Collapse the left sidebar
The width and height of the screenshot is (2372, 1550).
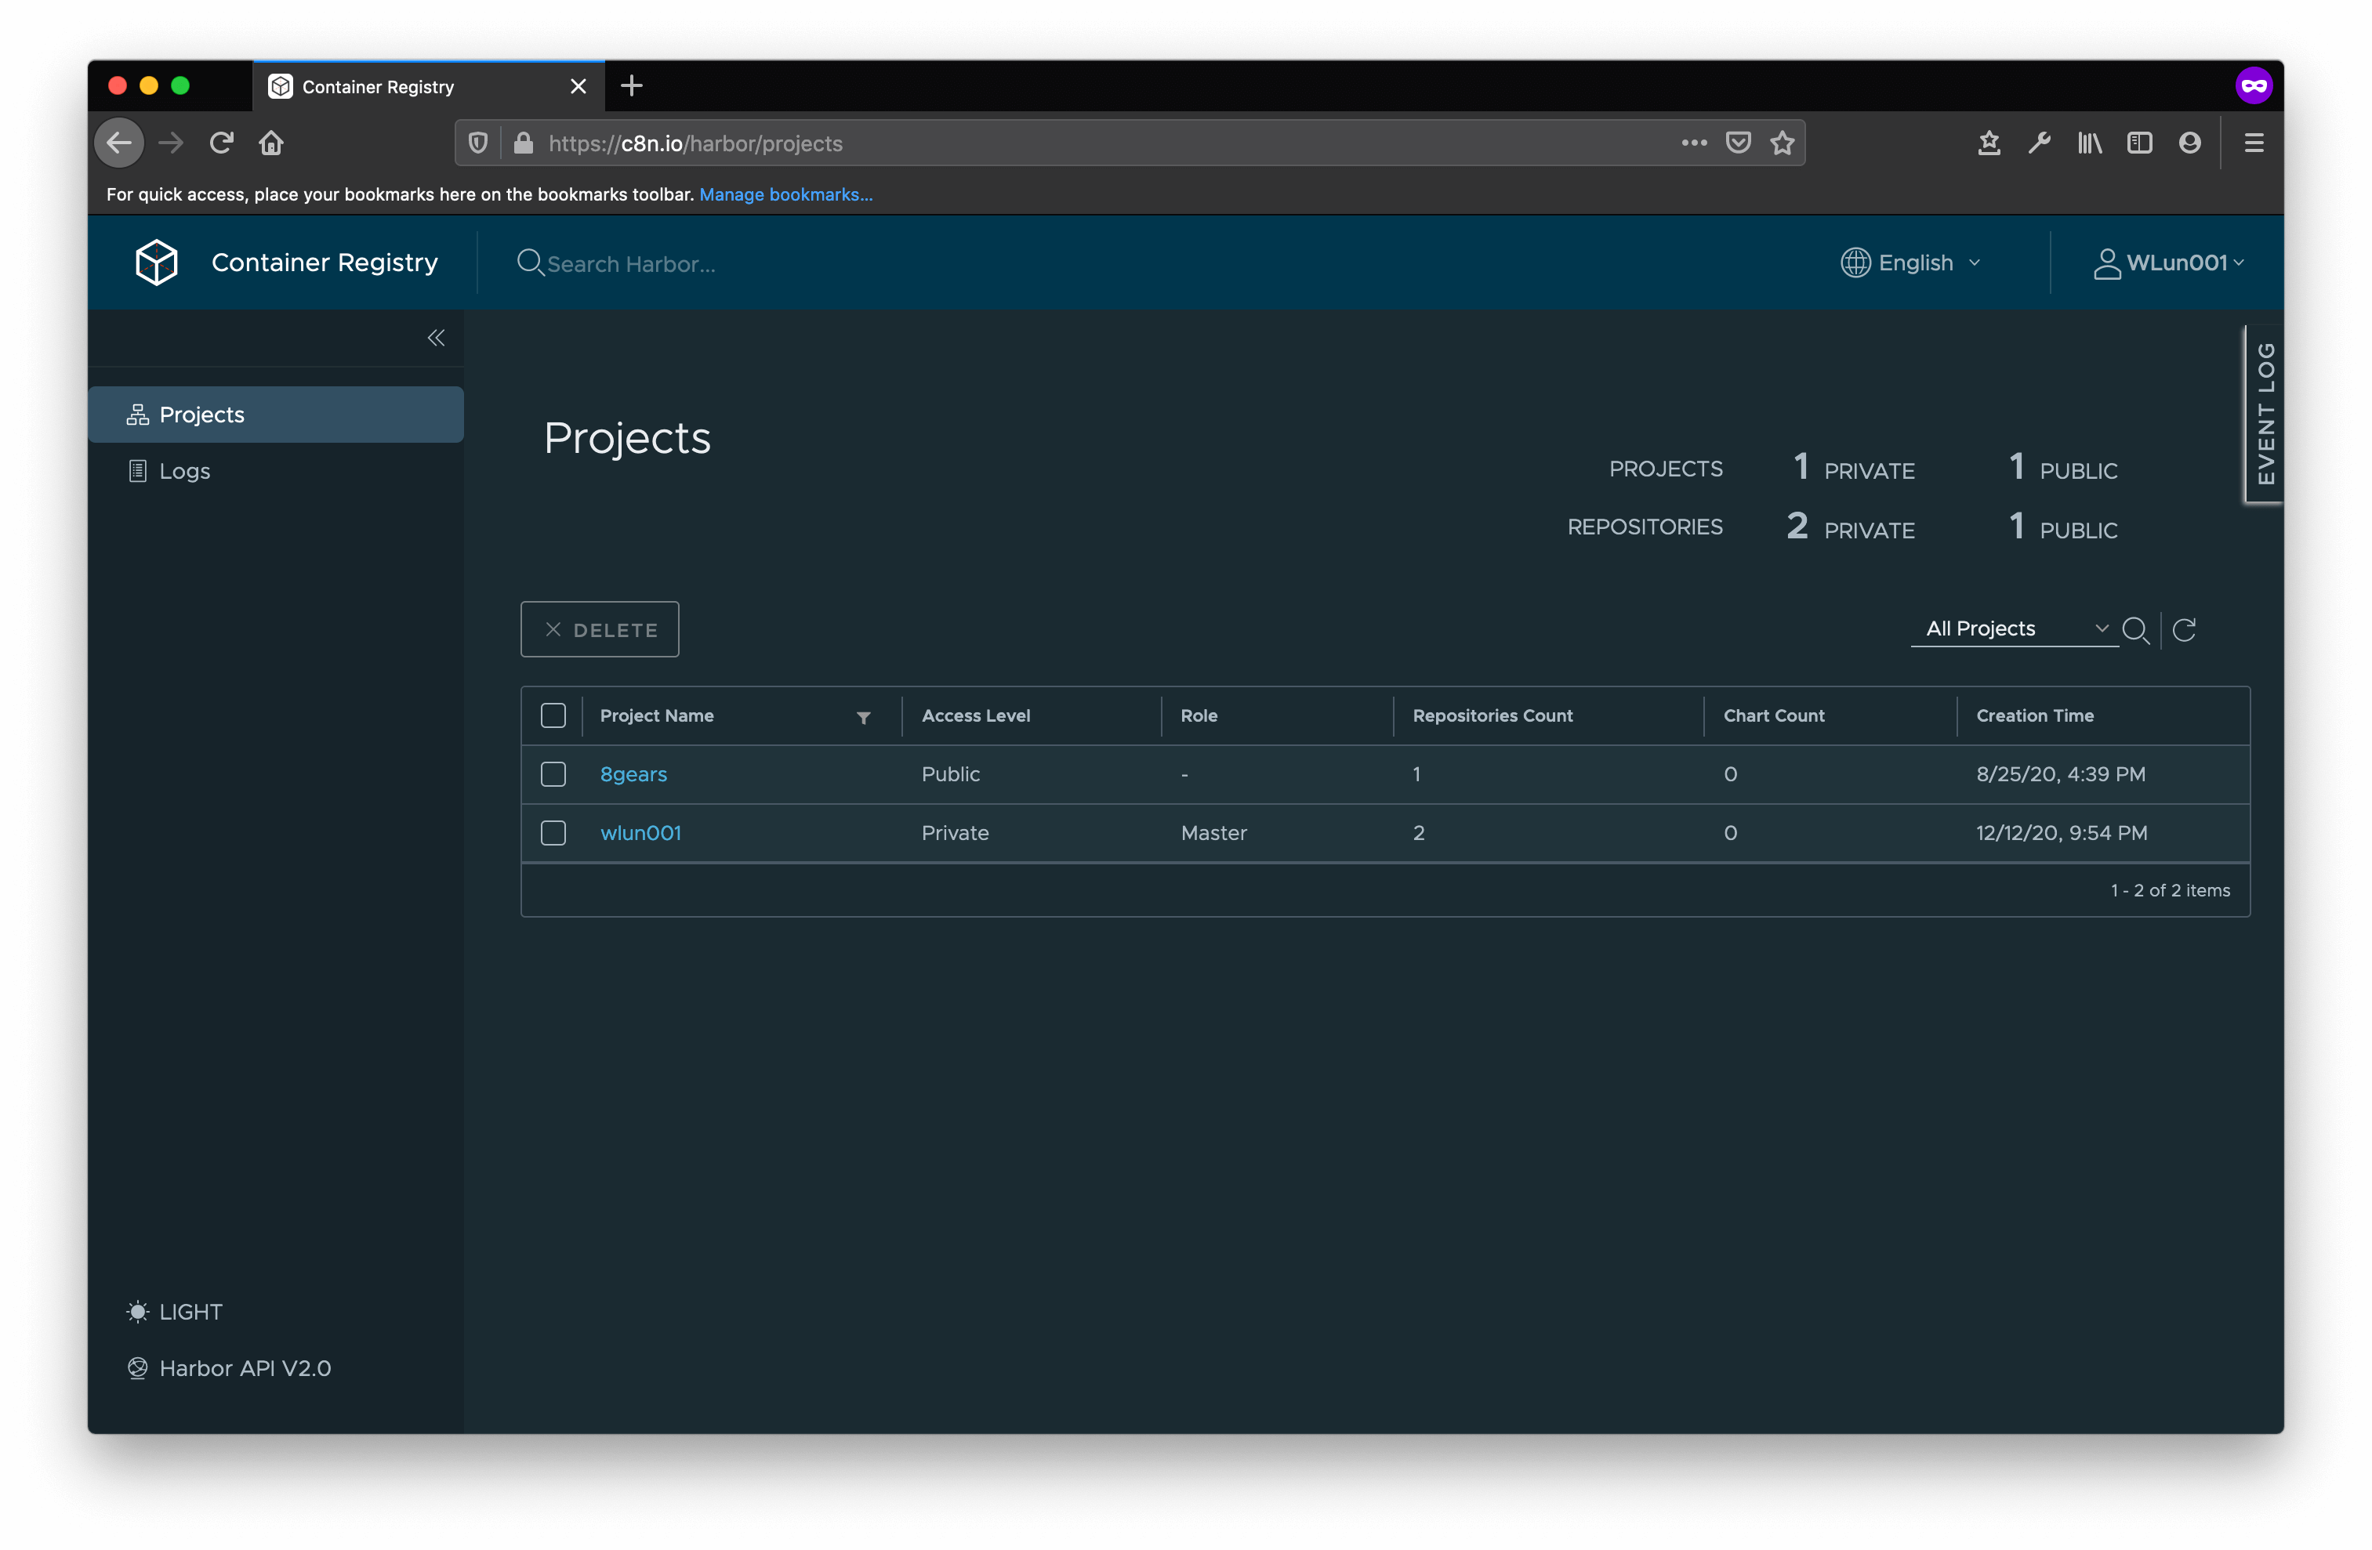tap(436, 338)
